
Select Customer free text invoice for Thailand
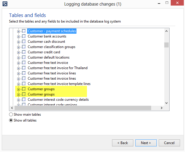click(x=57, y=68)
